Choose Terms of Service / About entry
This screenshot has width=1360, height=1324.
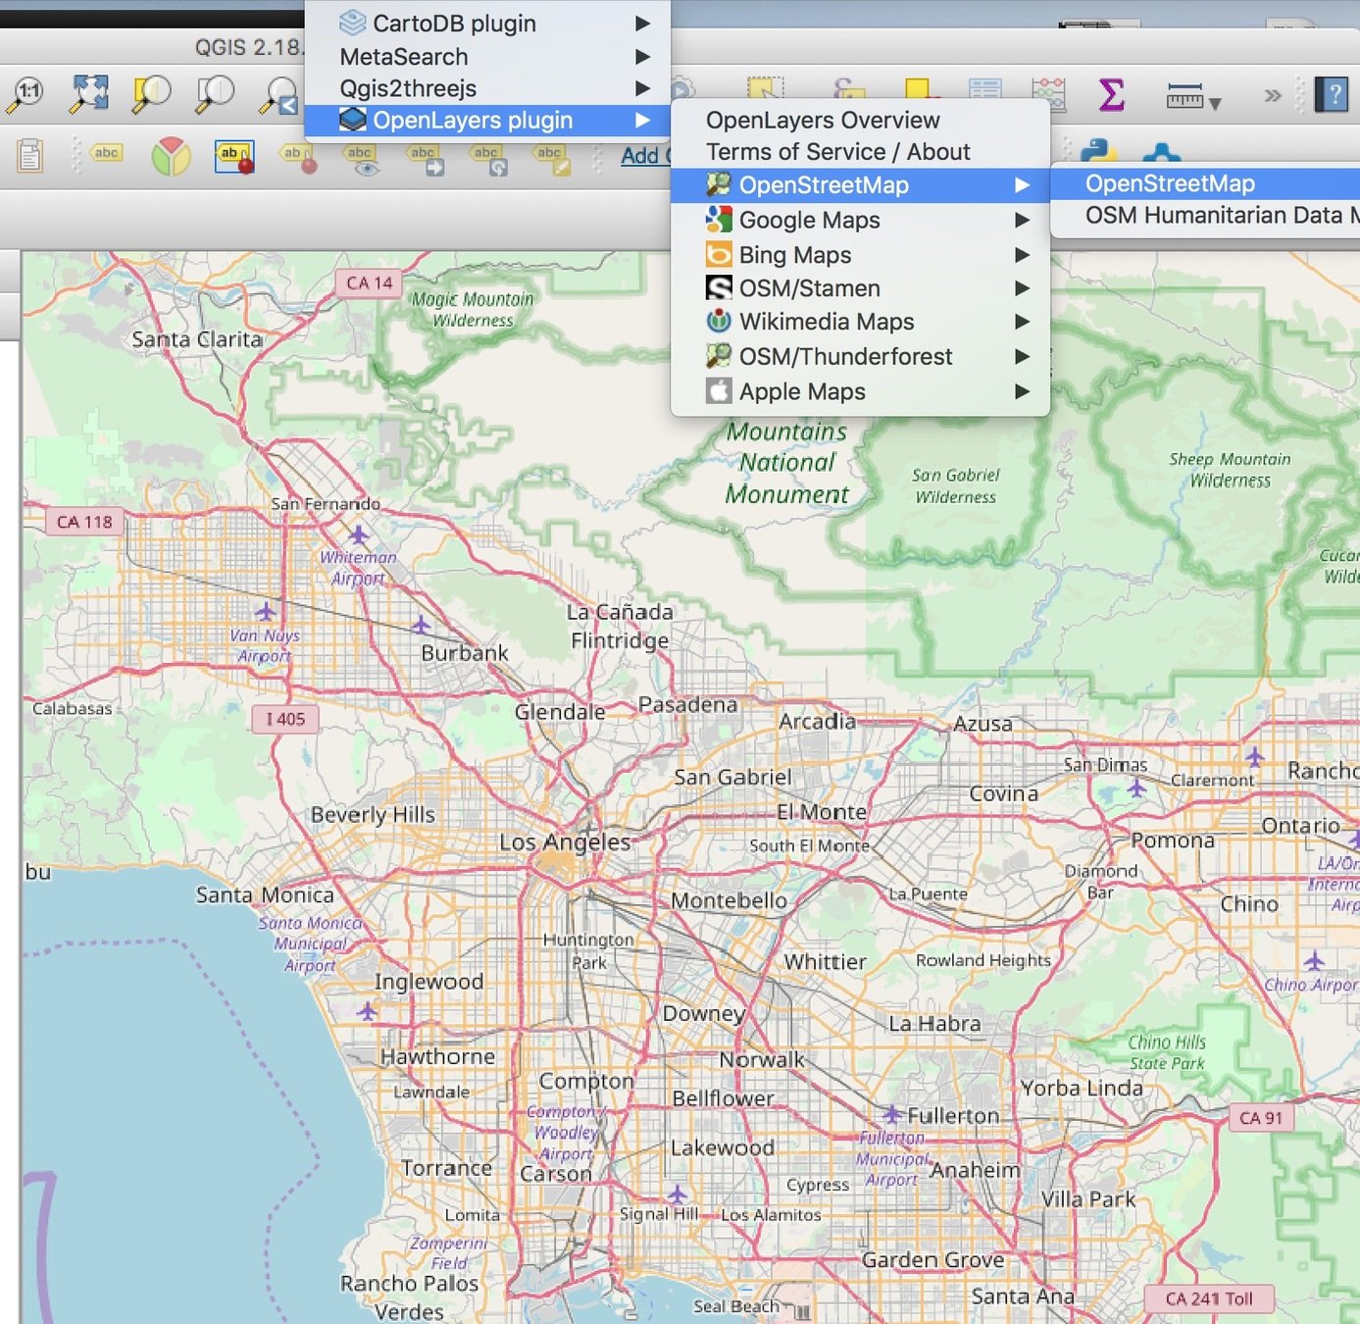[860, 152]
